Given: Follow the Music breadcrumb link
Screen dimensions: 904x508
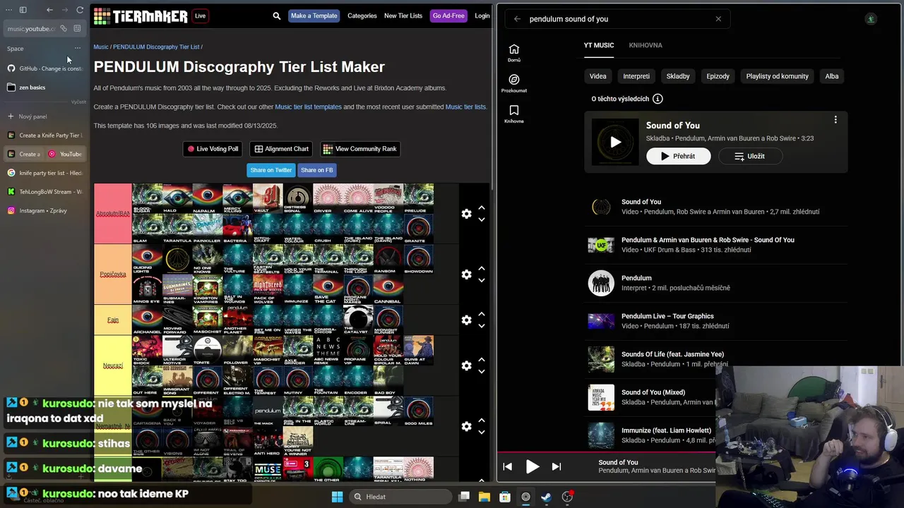Looking at the screenshot, I should (x=101, y=47).
